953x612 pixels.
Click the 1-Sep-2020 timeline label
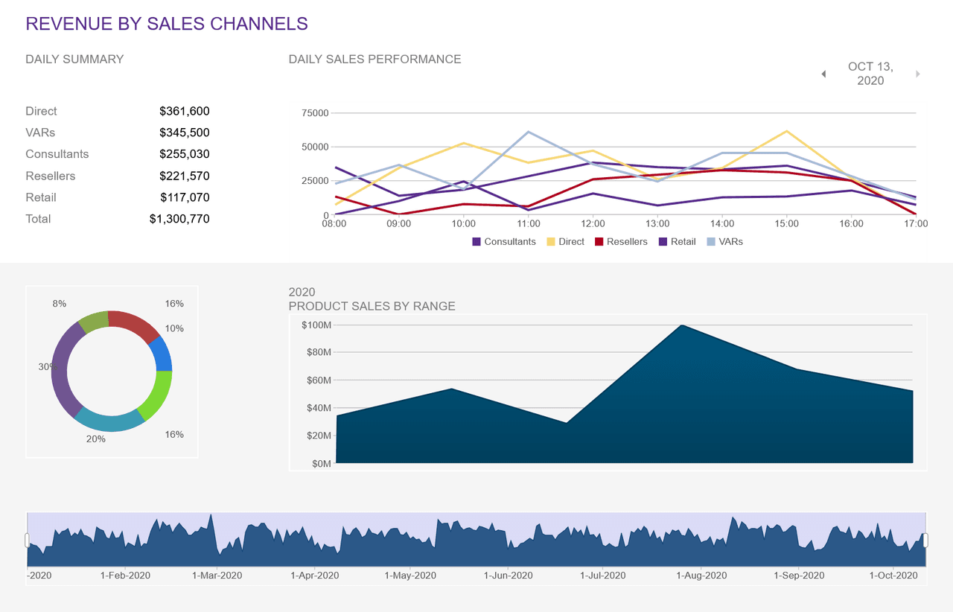[x=800, y=576]
